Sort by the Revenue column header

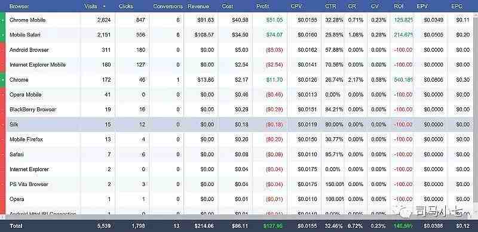(198, 6)
